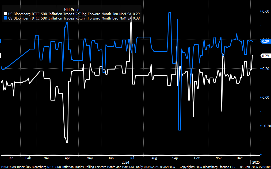This screenshot has width=271, height=169.
Task: Click the white marker on the chart's left edge
Action: coord(1,55)
